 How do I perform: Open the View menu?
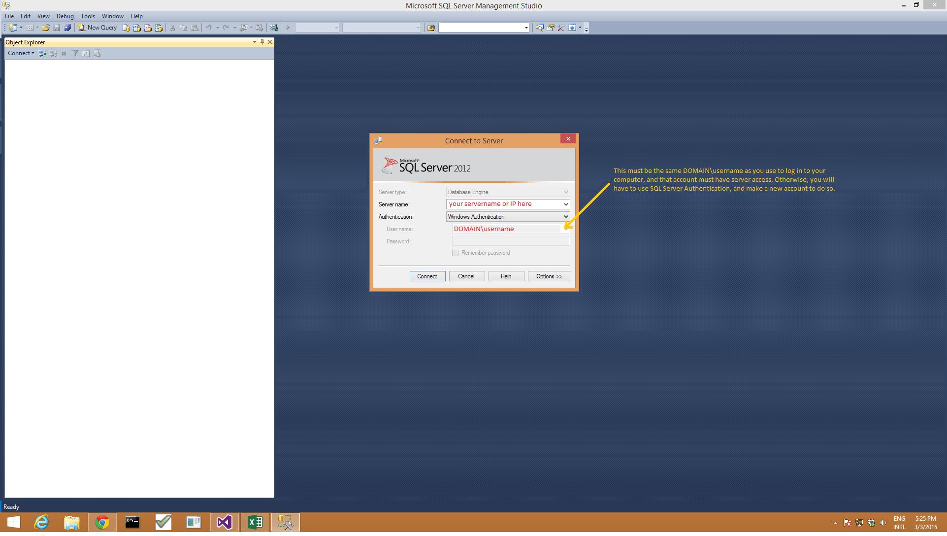(x=43, y=16)
